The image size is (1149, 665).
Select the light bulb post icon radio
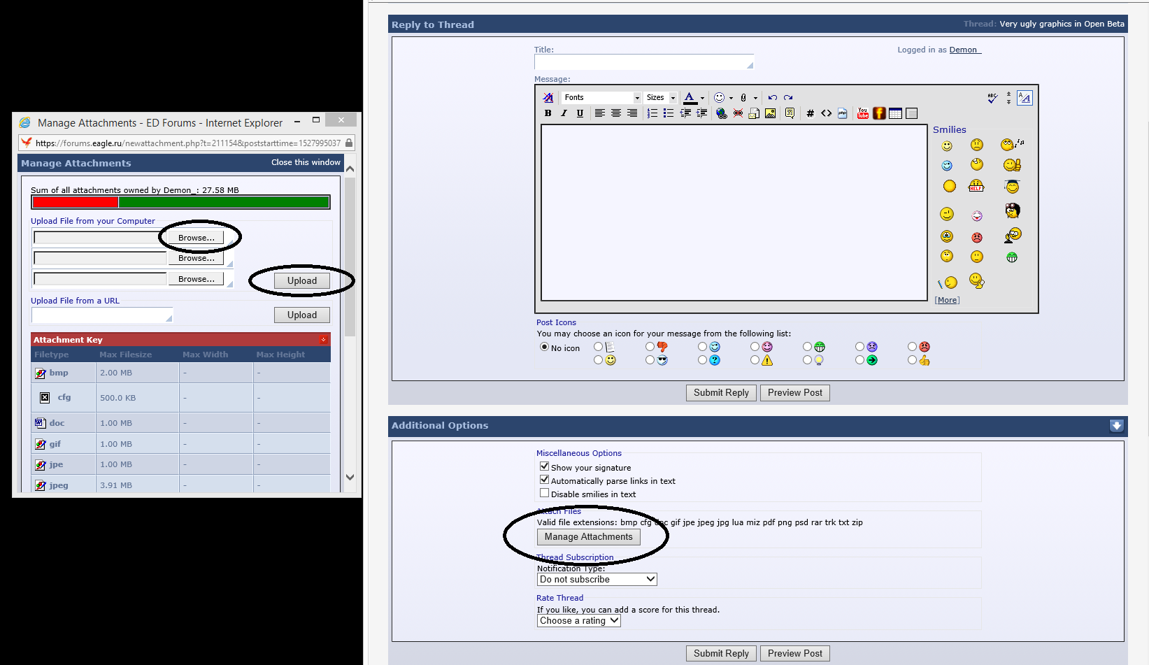coord(807,360)
